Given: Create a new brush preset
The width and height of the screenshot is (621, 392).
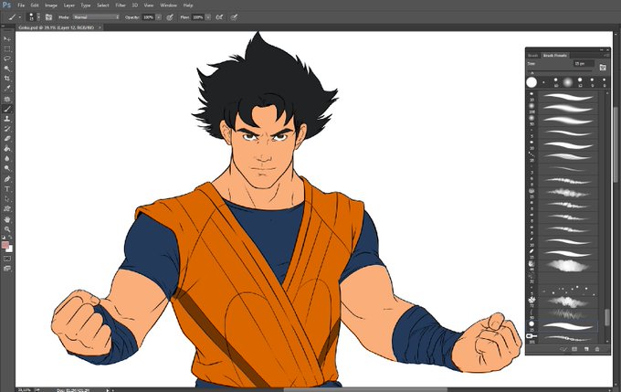Looking at the screenshot, I should [x=586, y=349].
